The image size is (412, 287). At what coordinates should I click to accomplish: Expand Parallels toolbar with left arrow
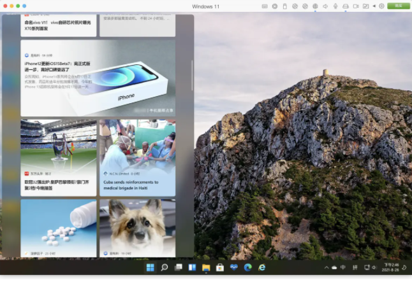point(374,6)
